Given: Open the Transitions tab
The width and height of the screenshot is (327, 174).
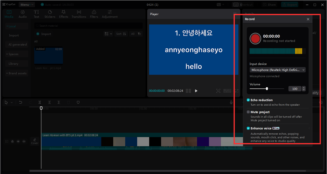Looking at the screenshot, I should (x=79, y=14).
